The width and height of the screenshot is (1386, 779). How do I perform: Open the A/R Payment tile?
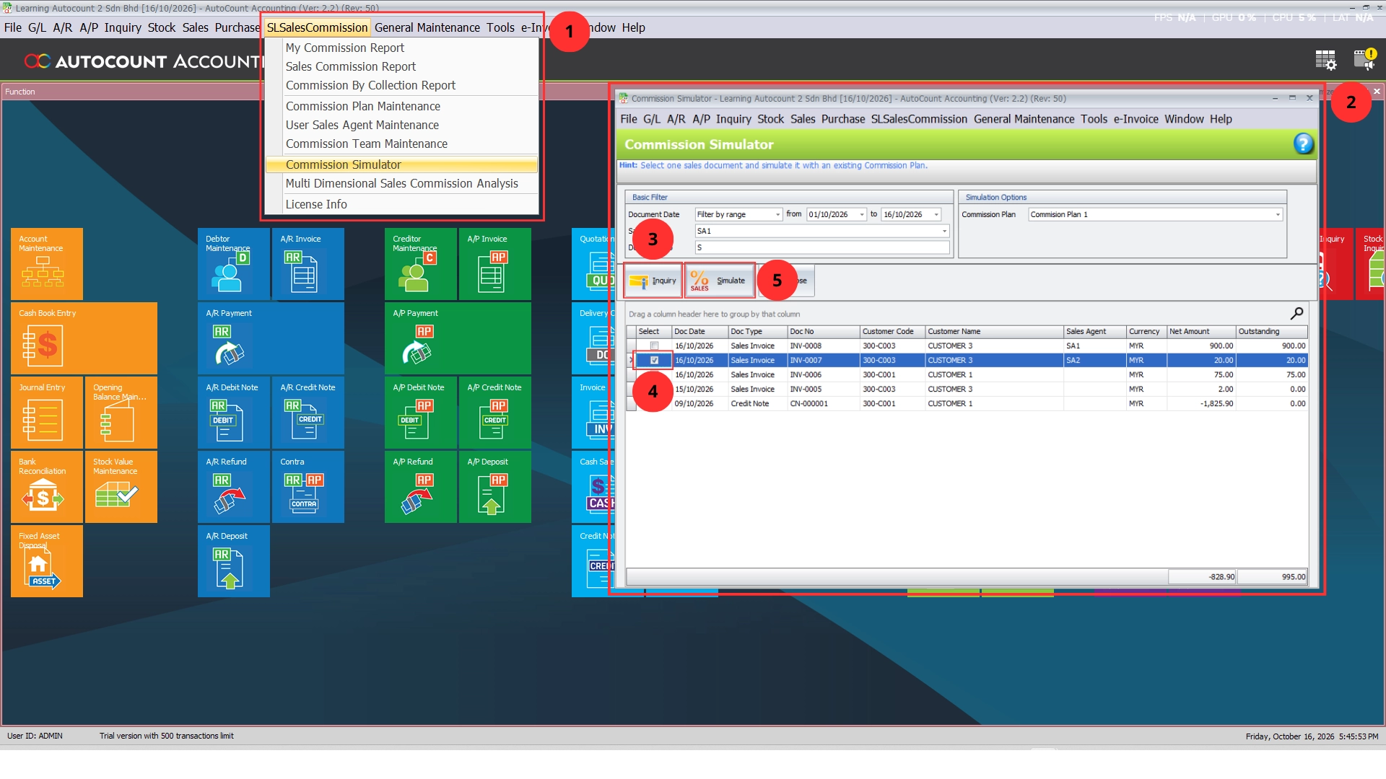(271, 338)
